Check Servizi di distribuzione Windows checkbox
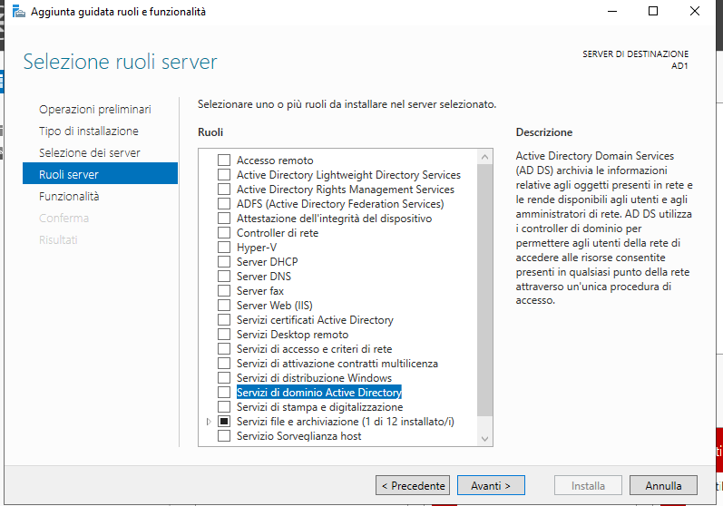Viewport: 723px width, 506px height. (x=224, y=378)
